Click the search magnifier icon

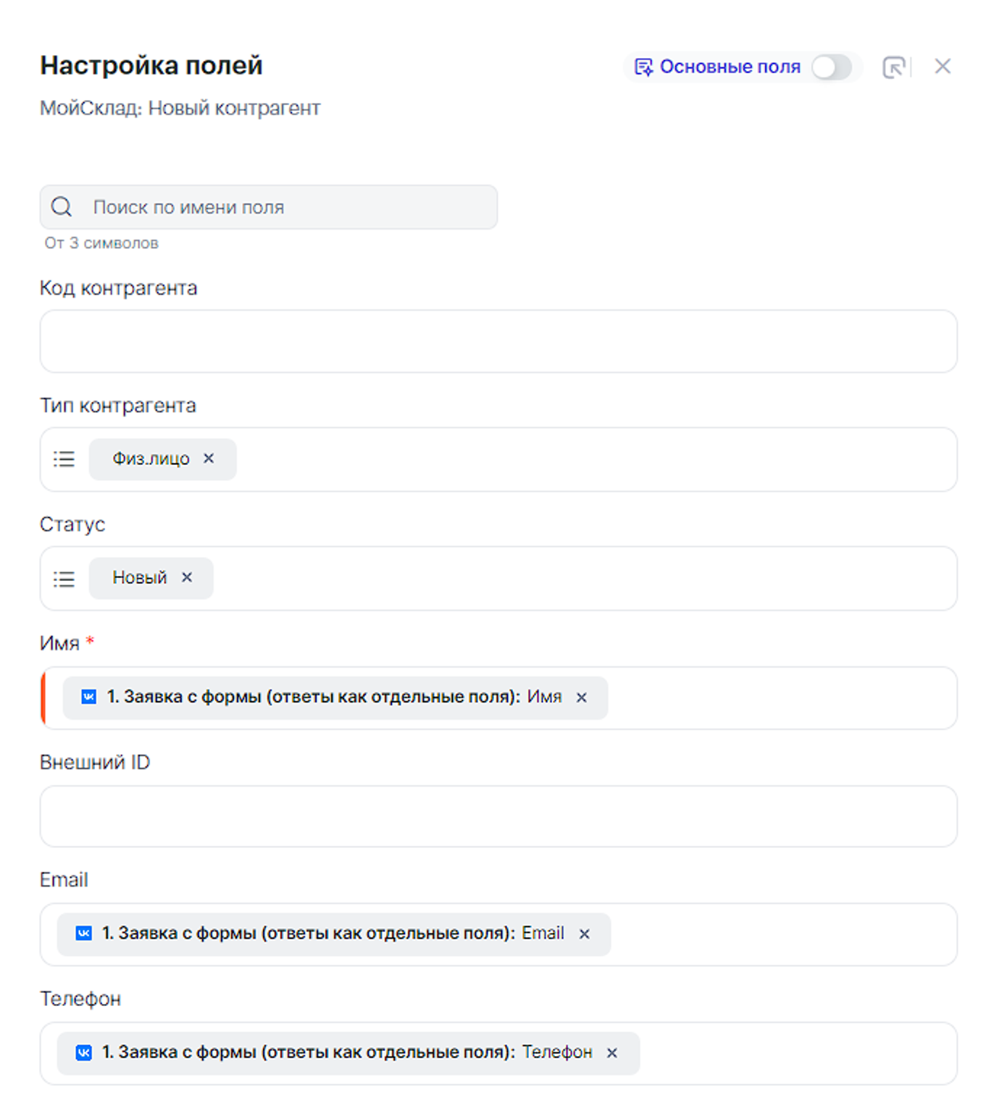(62, 207)
